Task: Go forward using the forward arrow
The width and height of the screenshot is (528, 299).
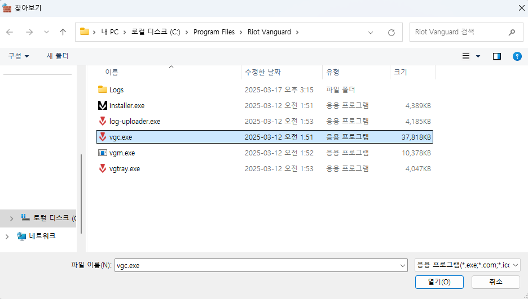Action: tap(29, 32)
